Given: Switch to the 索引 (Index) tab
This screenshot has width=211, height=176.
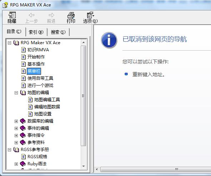Looking at the screenshot, I should (x=36, y=32).
